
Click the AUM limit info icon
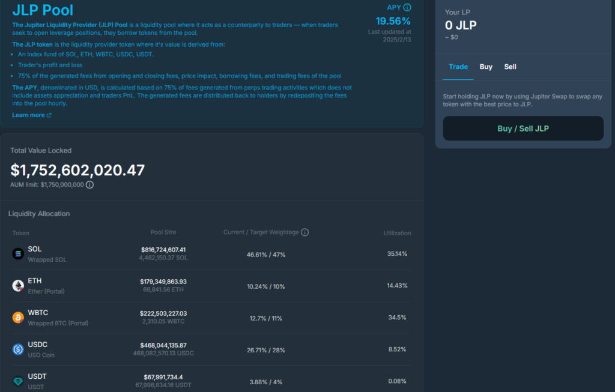coord(89,185)
